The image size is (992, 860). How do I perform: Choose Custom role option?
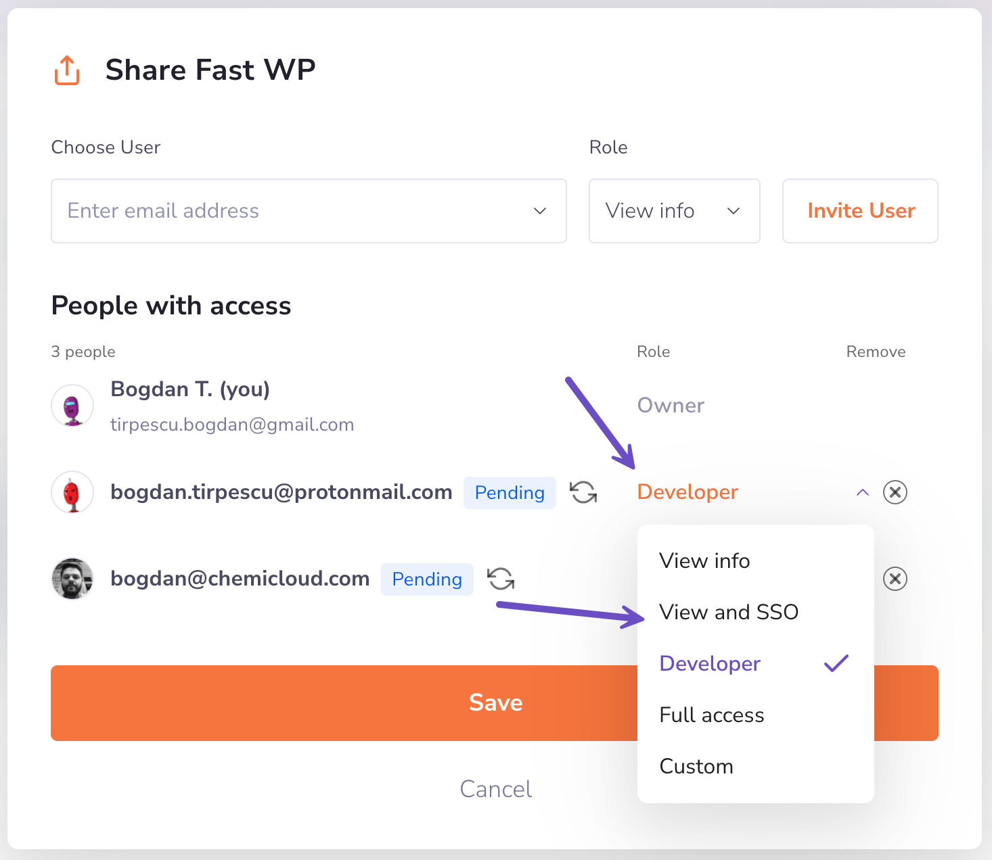696,766
